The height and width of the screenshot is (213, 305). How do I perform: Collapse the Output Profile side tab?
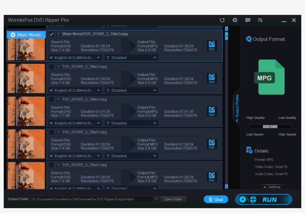point(237,108)
